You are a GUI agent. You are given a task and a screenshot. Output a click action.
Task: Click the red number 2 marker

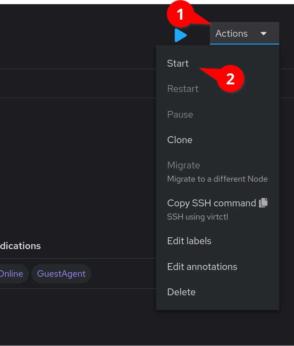[230, 79]
